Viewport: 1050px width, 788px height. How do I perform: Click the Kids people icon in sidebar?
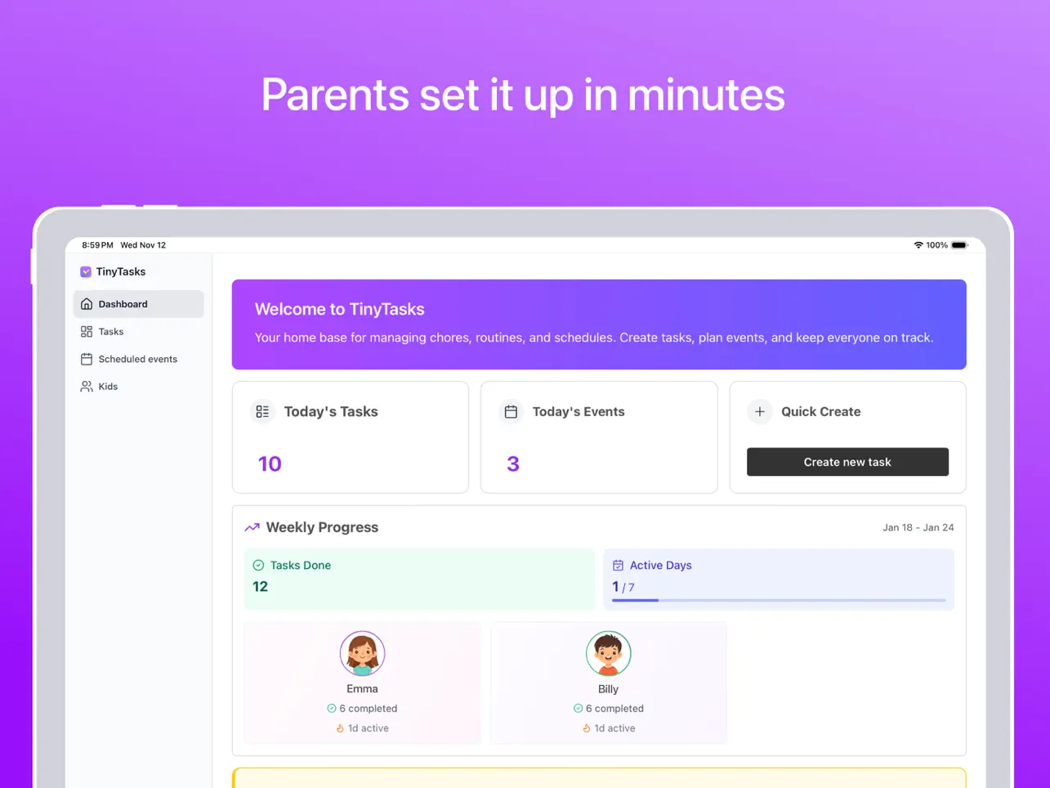point(87,386)
